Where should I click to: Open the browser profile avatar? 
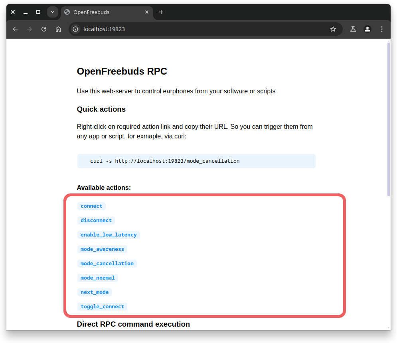coord(367,29)
